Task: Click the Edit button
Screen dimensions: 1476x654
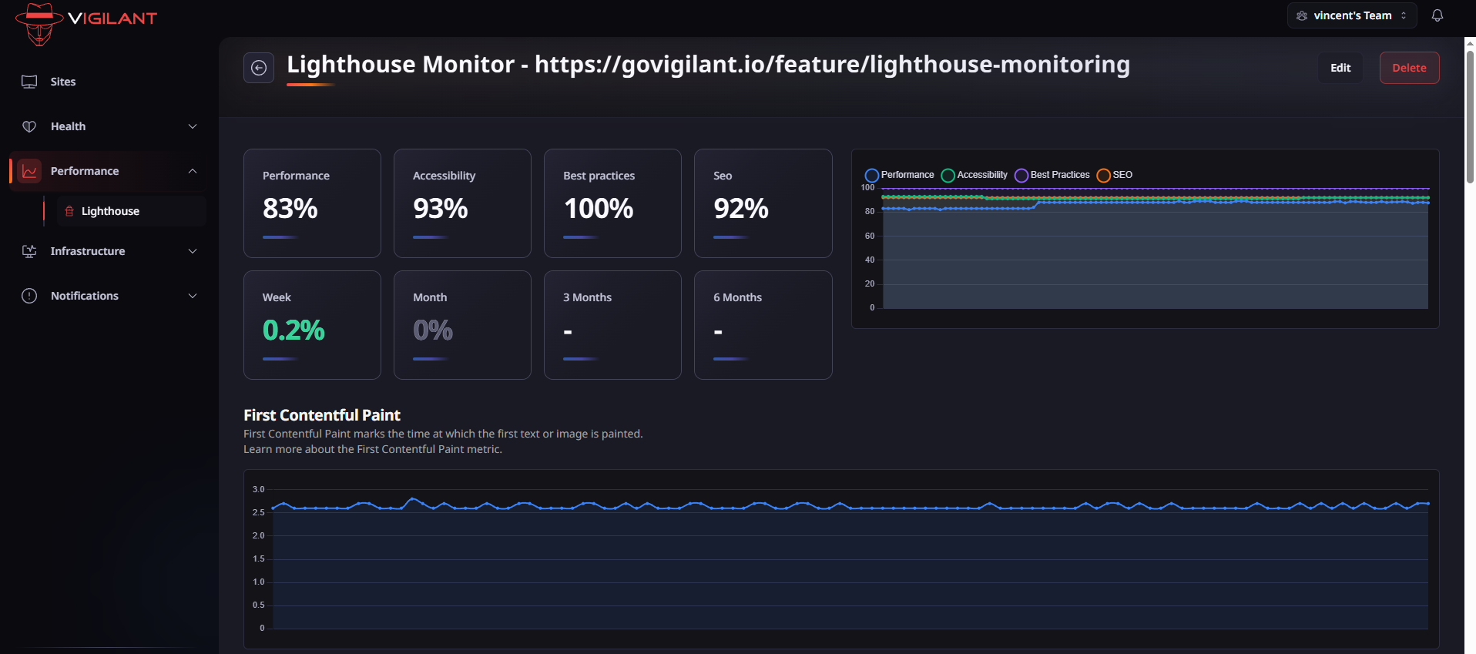Action: click(x=1340, y=68)
